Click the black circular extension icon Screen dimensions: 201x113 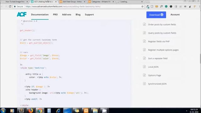[171, 6]
